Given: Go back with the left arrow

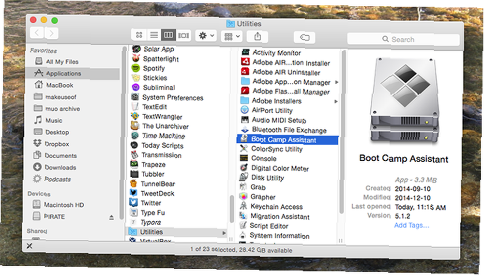Looking at the screenshot, I should click(37, 32).
